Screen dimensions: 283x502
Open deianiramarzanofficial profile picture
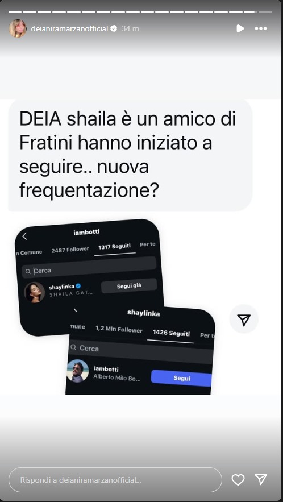tap(18, 28)
